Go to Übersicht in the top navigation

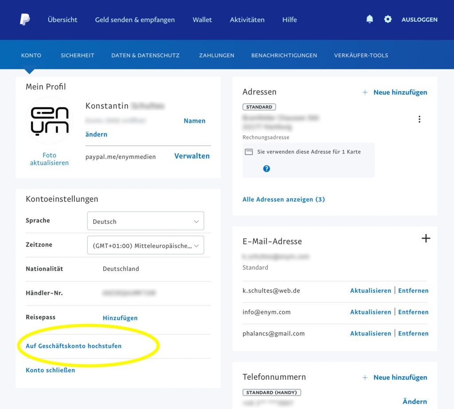[x=63, y=20]
